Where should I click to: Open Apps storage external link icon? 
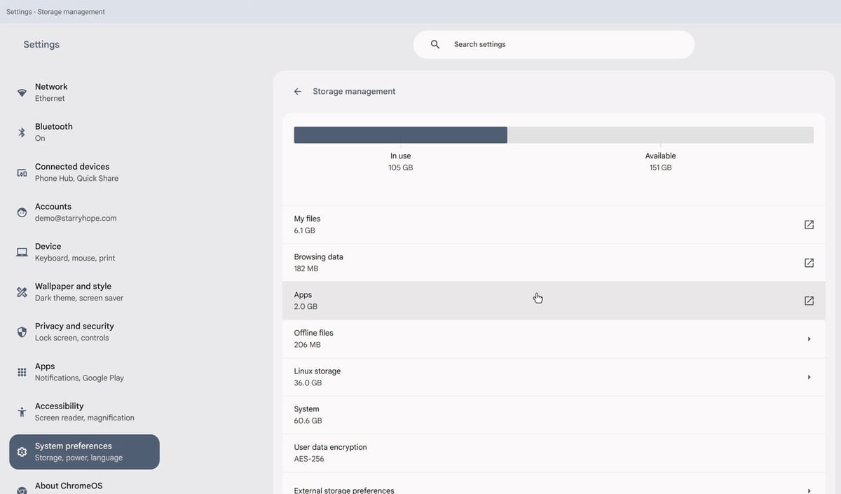tap(809, 301)
